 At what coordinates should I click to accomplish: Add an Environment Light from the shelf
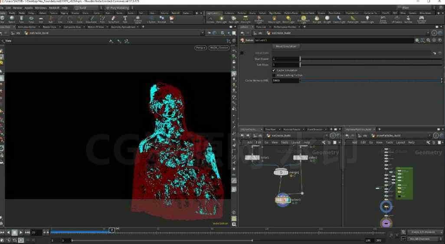point(303,19)
